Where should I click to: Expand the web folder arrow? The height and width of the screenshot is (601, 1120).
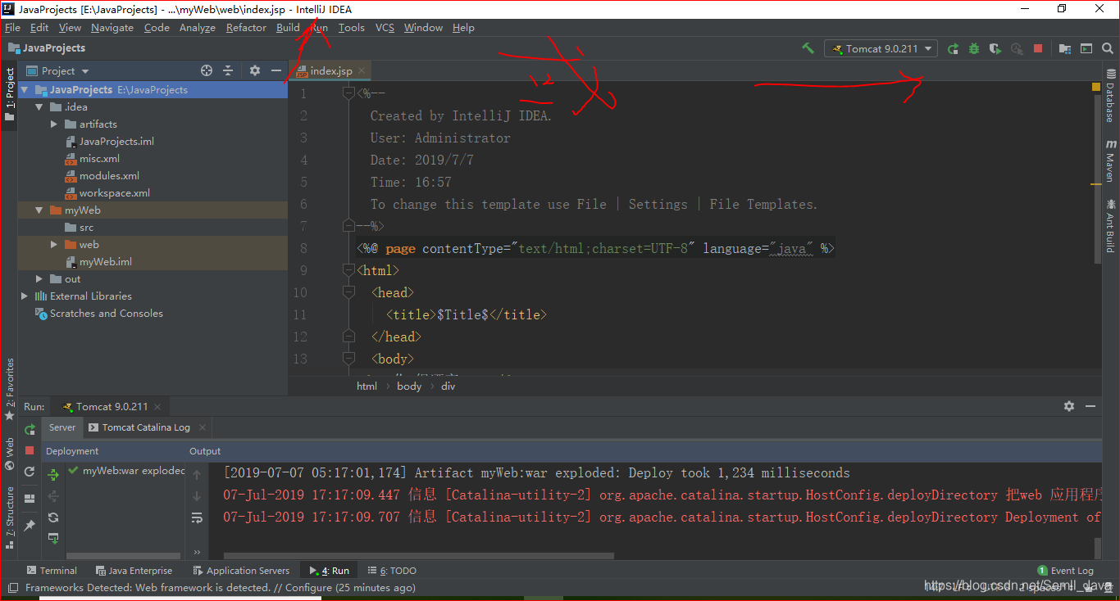(54, 245)
